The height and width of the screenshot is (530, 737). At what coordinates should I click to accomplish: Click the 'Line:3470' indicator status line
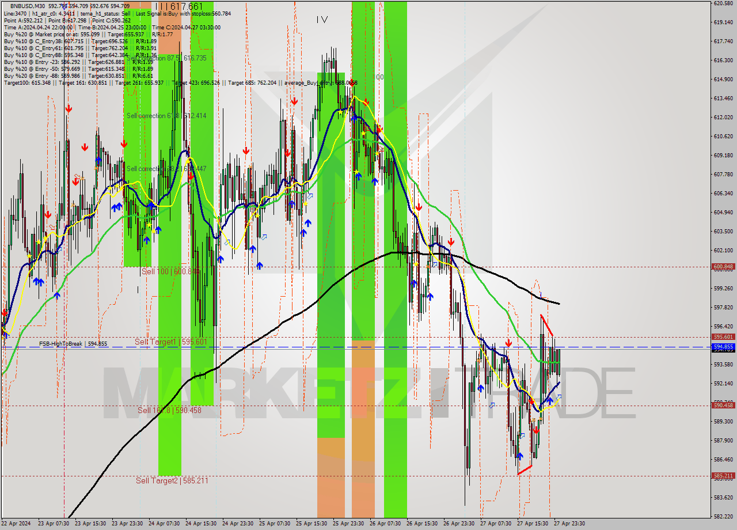117,13
